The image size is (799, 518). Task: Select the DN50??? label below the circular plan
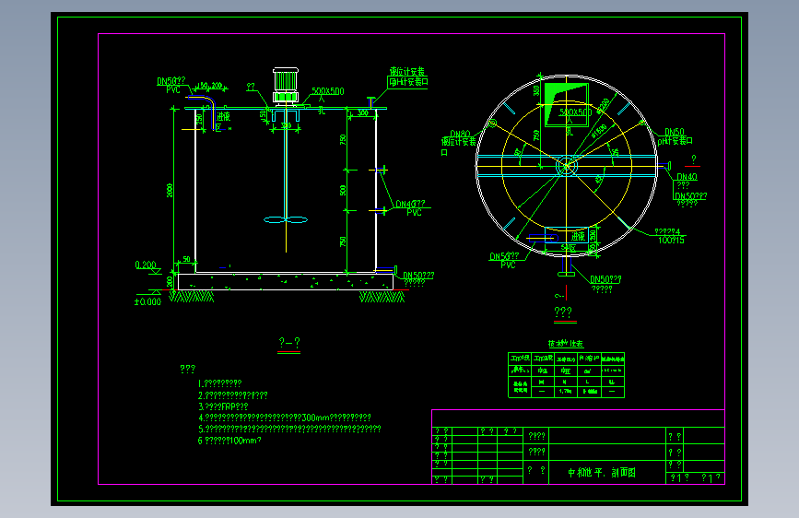605,279
